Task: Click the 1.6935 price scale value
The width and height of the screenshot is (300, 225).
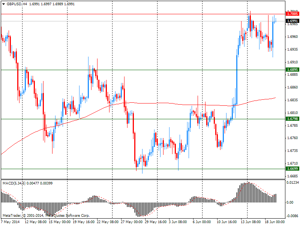Action: 293,49
